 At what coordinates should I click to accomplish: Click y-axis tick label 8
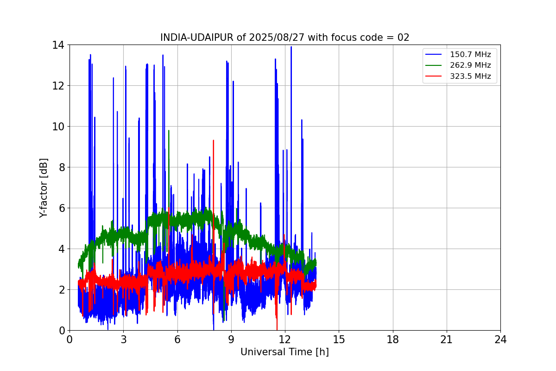[x=61, y=167]
